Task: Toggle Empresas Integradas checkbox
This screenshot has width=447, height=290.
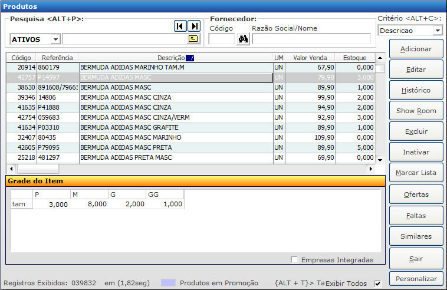Action: pos(294,259)
